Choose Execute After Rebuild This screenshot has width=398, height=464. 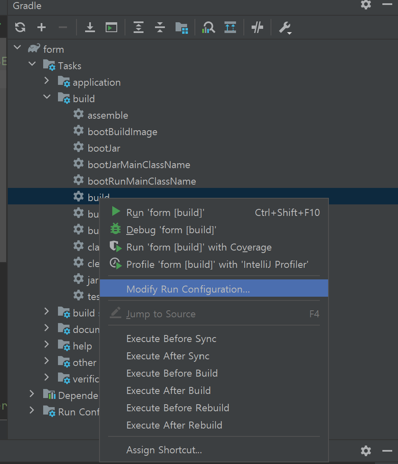click(x=214, y=425)
